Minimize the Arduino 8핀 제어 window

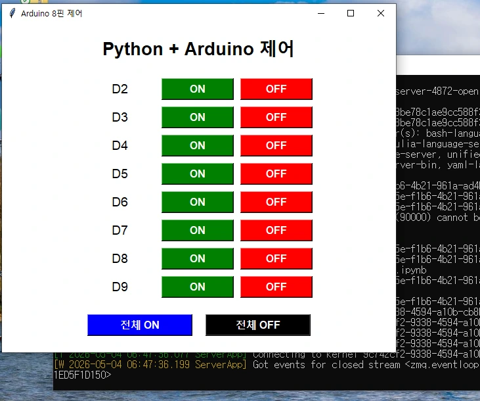click(321, 13)
